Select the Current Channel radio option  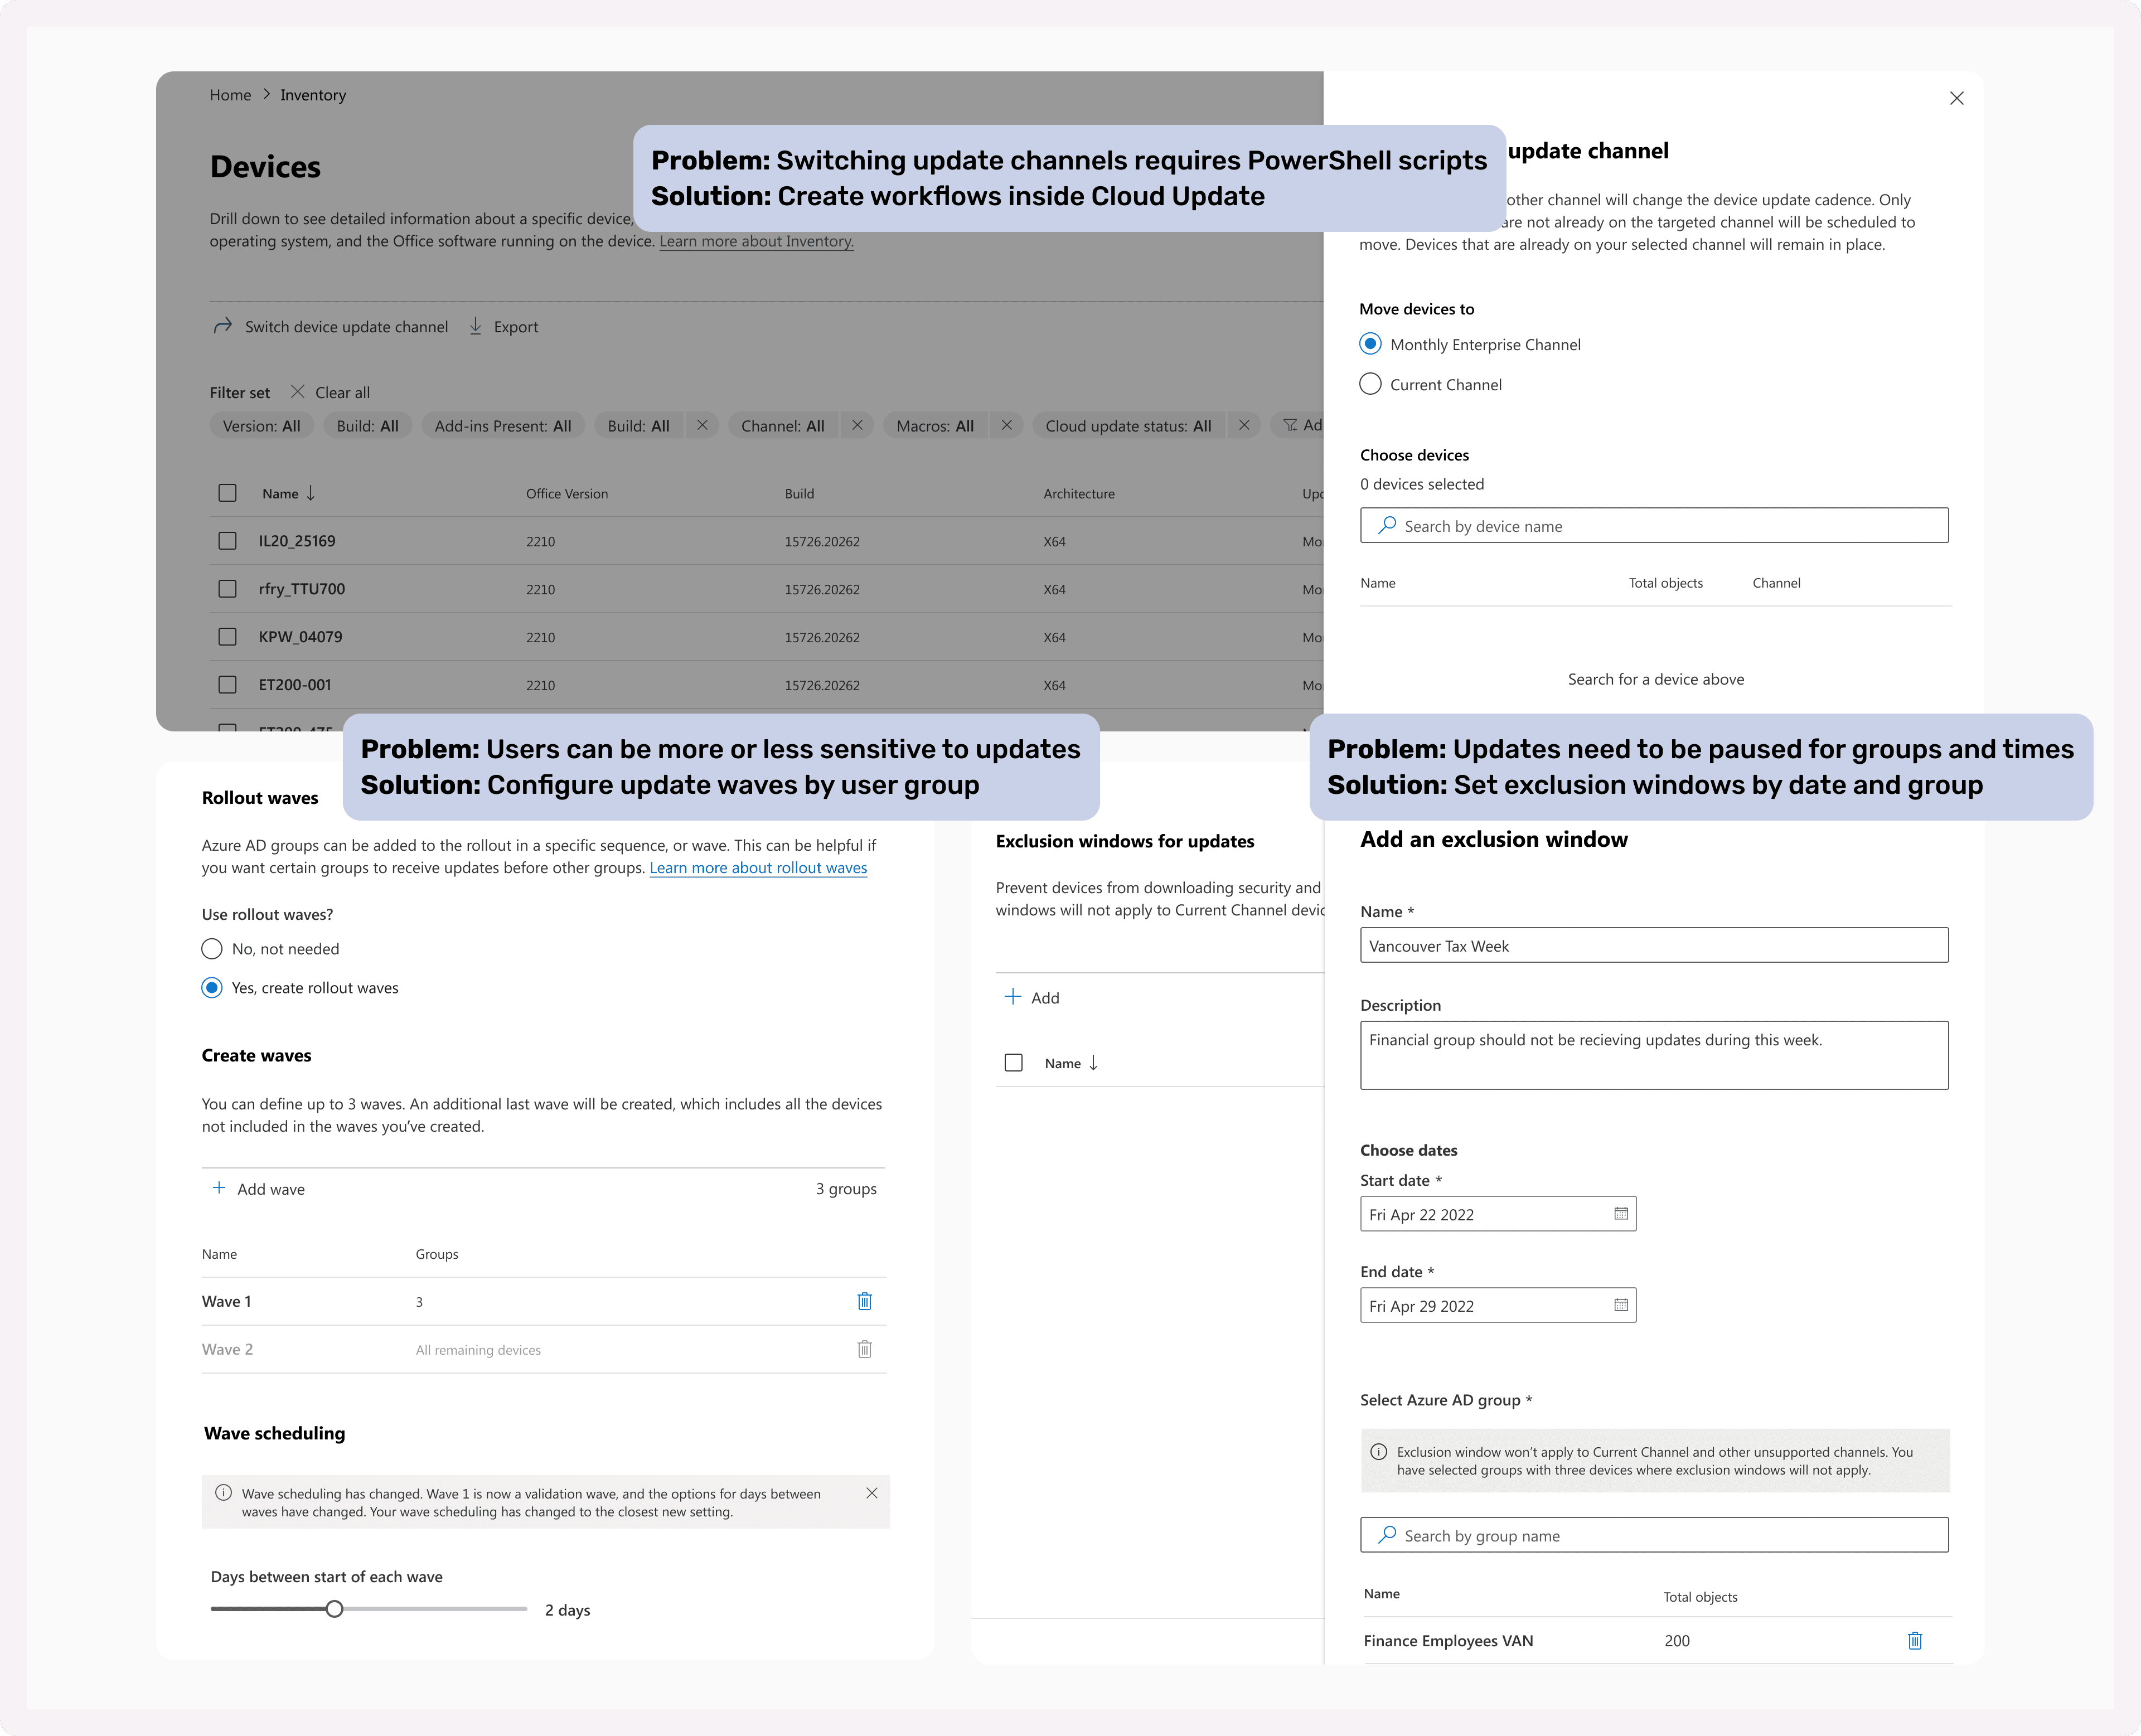tap(1370, 384)
